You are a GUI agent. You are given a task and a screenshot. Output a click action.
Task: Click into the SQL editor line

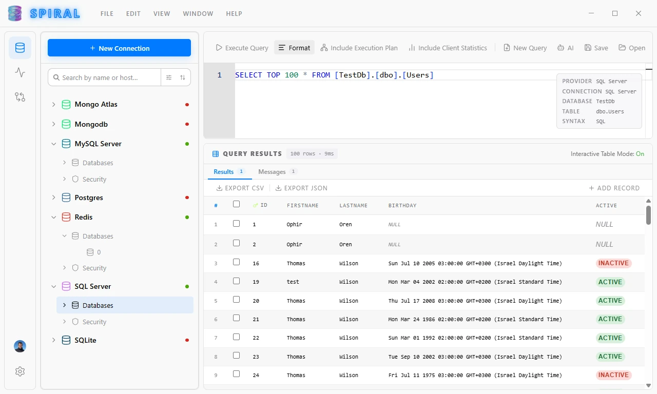tap(440, 75)
